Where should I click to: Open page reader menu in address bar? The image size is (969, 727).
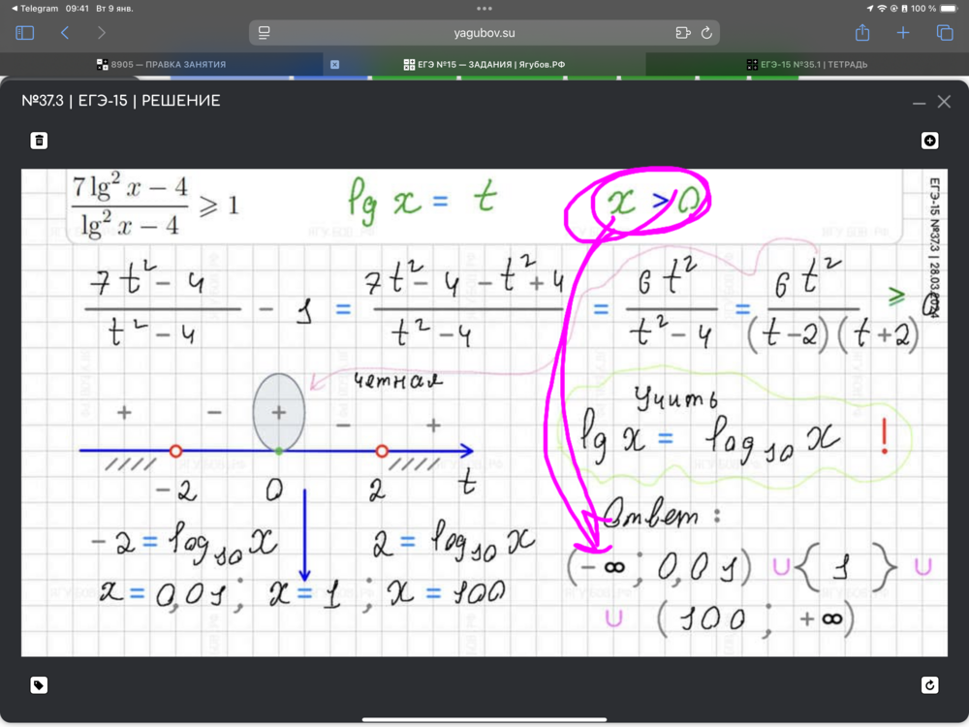pos(264,33)
